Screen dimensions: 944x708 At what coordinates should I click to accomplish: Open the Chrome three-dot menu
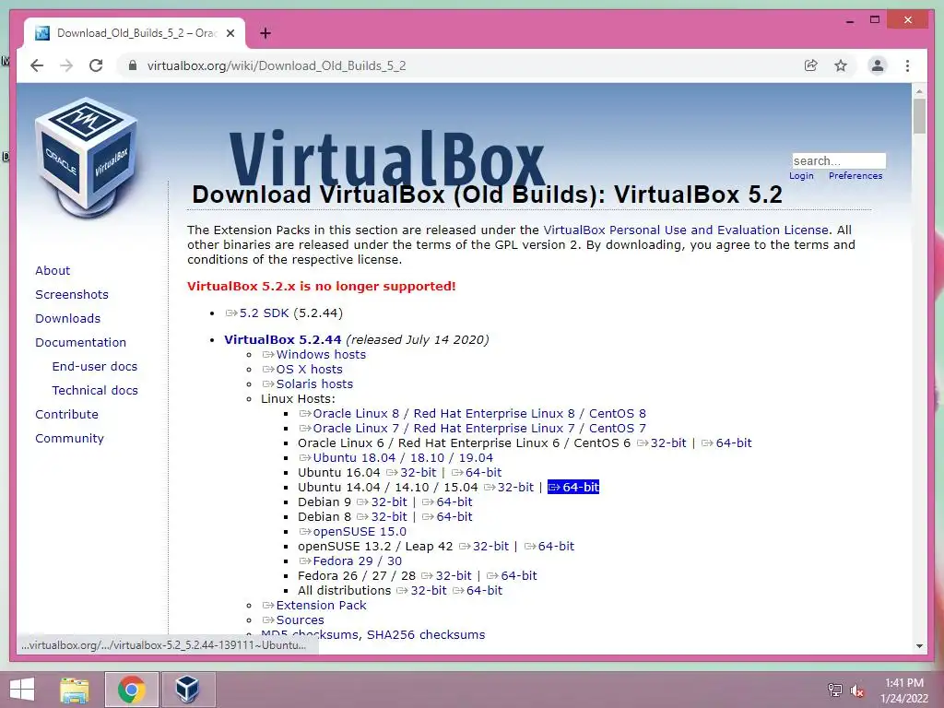907,65
